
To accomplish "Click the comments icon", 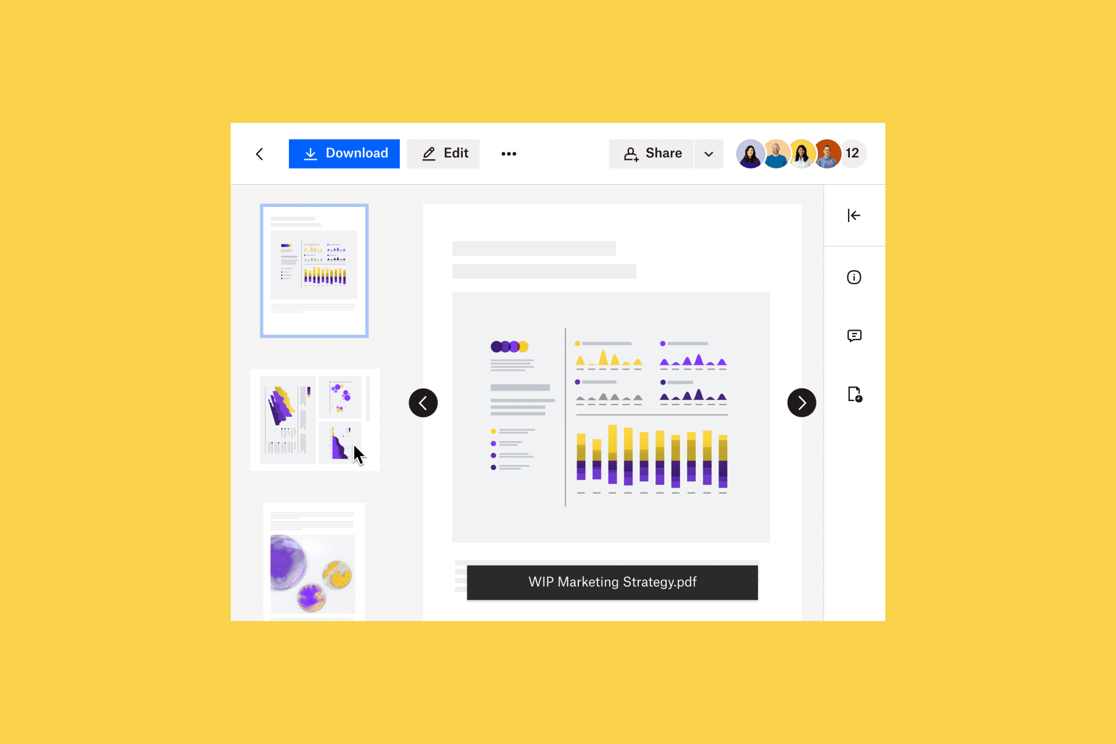I will (x=854, y=335).
